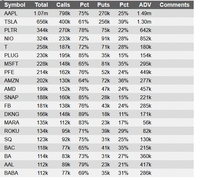Click the Puts column header
Image resolution: width=204 pixels, height=180 pixels.
103,5
